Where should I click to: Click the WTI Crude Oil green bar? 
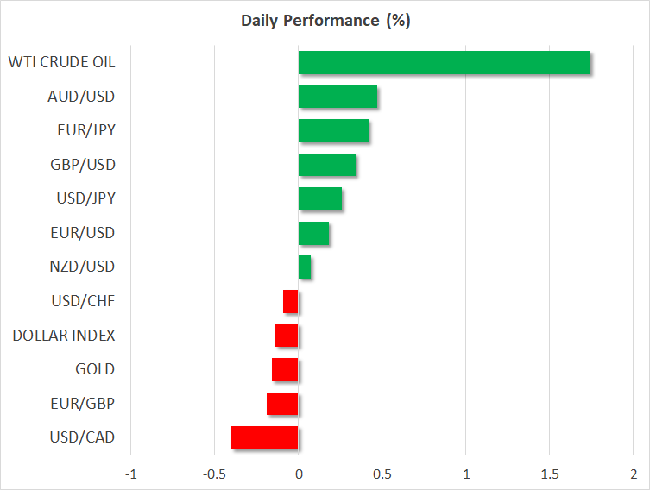click(x=444, y=63)
